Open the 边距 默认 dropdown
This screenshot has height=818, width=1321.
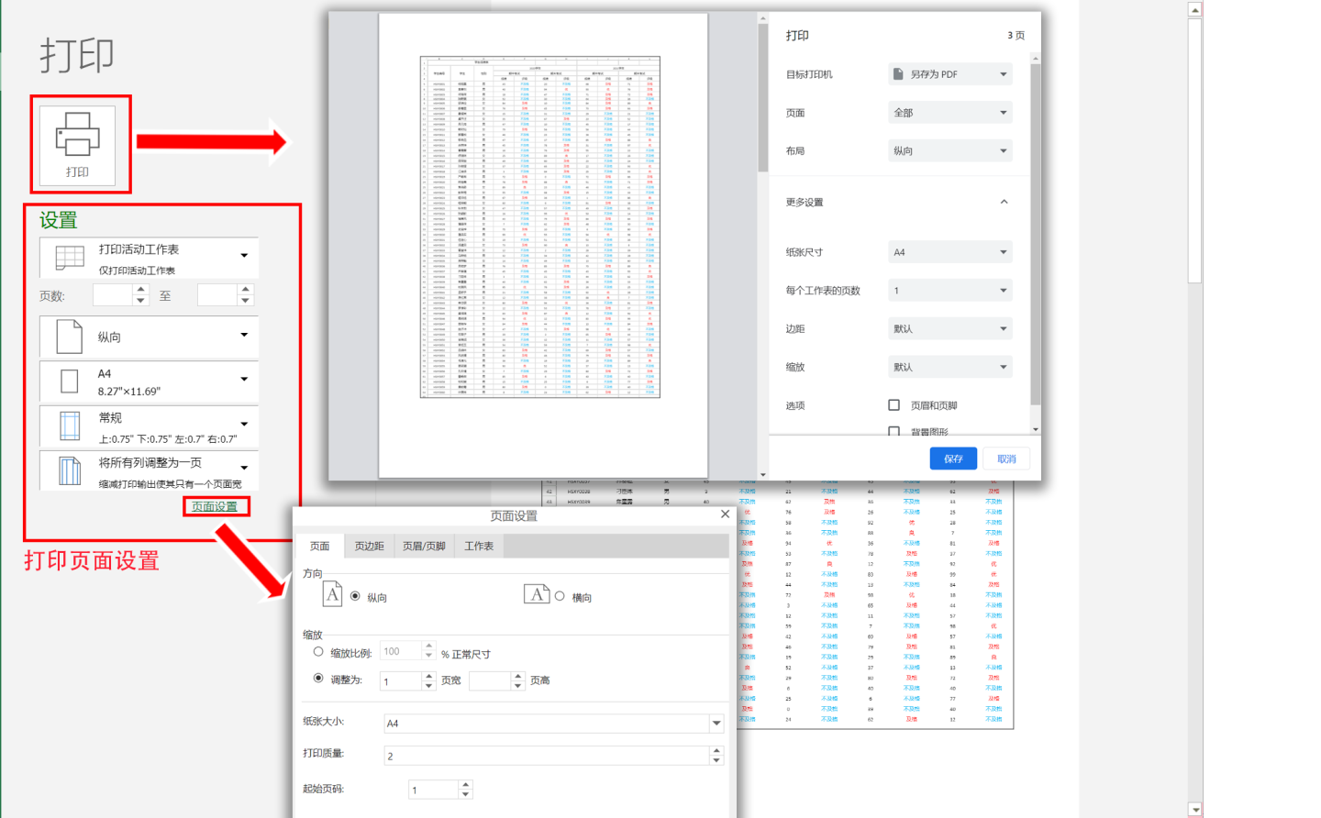click(x=949, y=329)
